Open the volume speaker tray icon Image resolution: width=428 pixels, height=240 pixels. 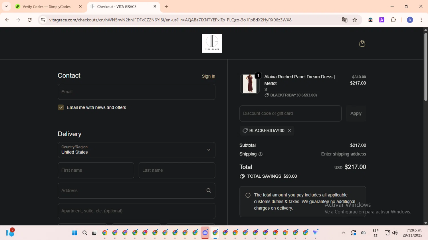395,233
